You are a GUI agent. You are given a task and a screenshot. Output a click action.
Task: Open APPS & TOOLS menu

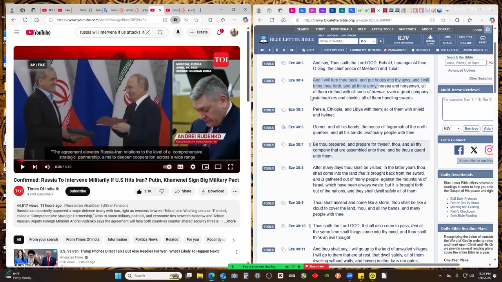[x=382, y=29]
